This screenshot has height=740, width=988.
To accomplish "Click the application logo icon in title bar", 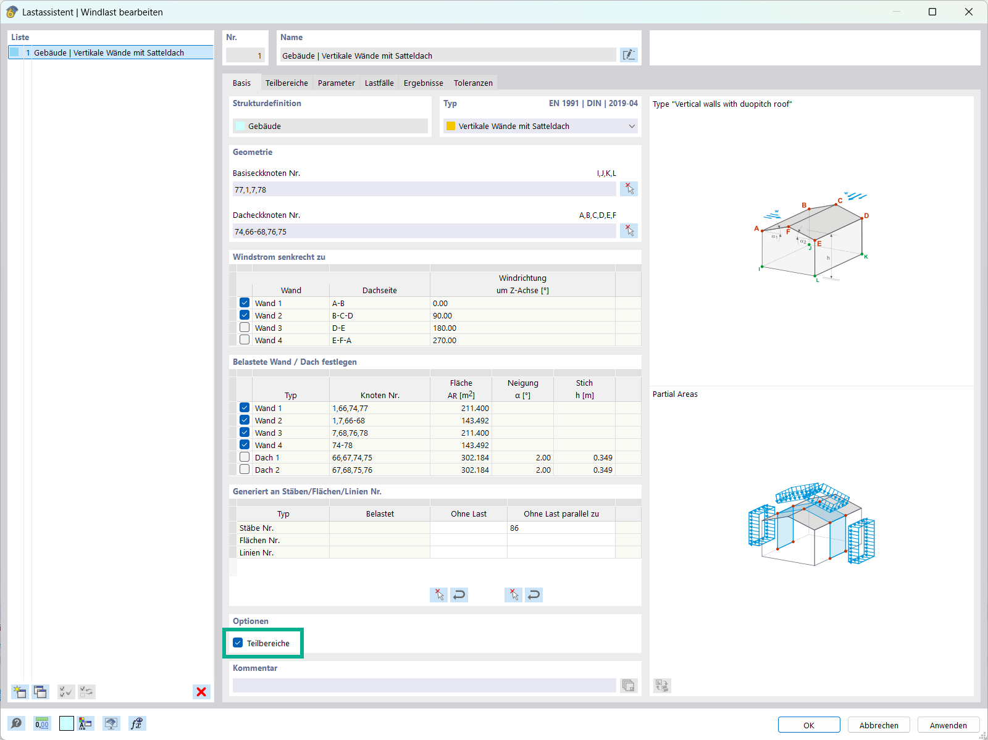I will [x=12, y=12].
